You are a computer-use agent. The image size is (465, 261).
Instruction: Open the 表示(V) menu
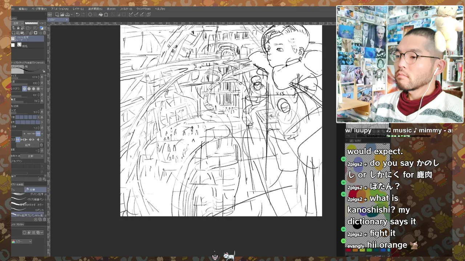(111, 9)
